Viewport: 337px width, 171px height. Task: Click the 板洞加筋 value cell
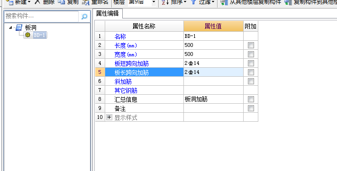[x=213, y=99]
